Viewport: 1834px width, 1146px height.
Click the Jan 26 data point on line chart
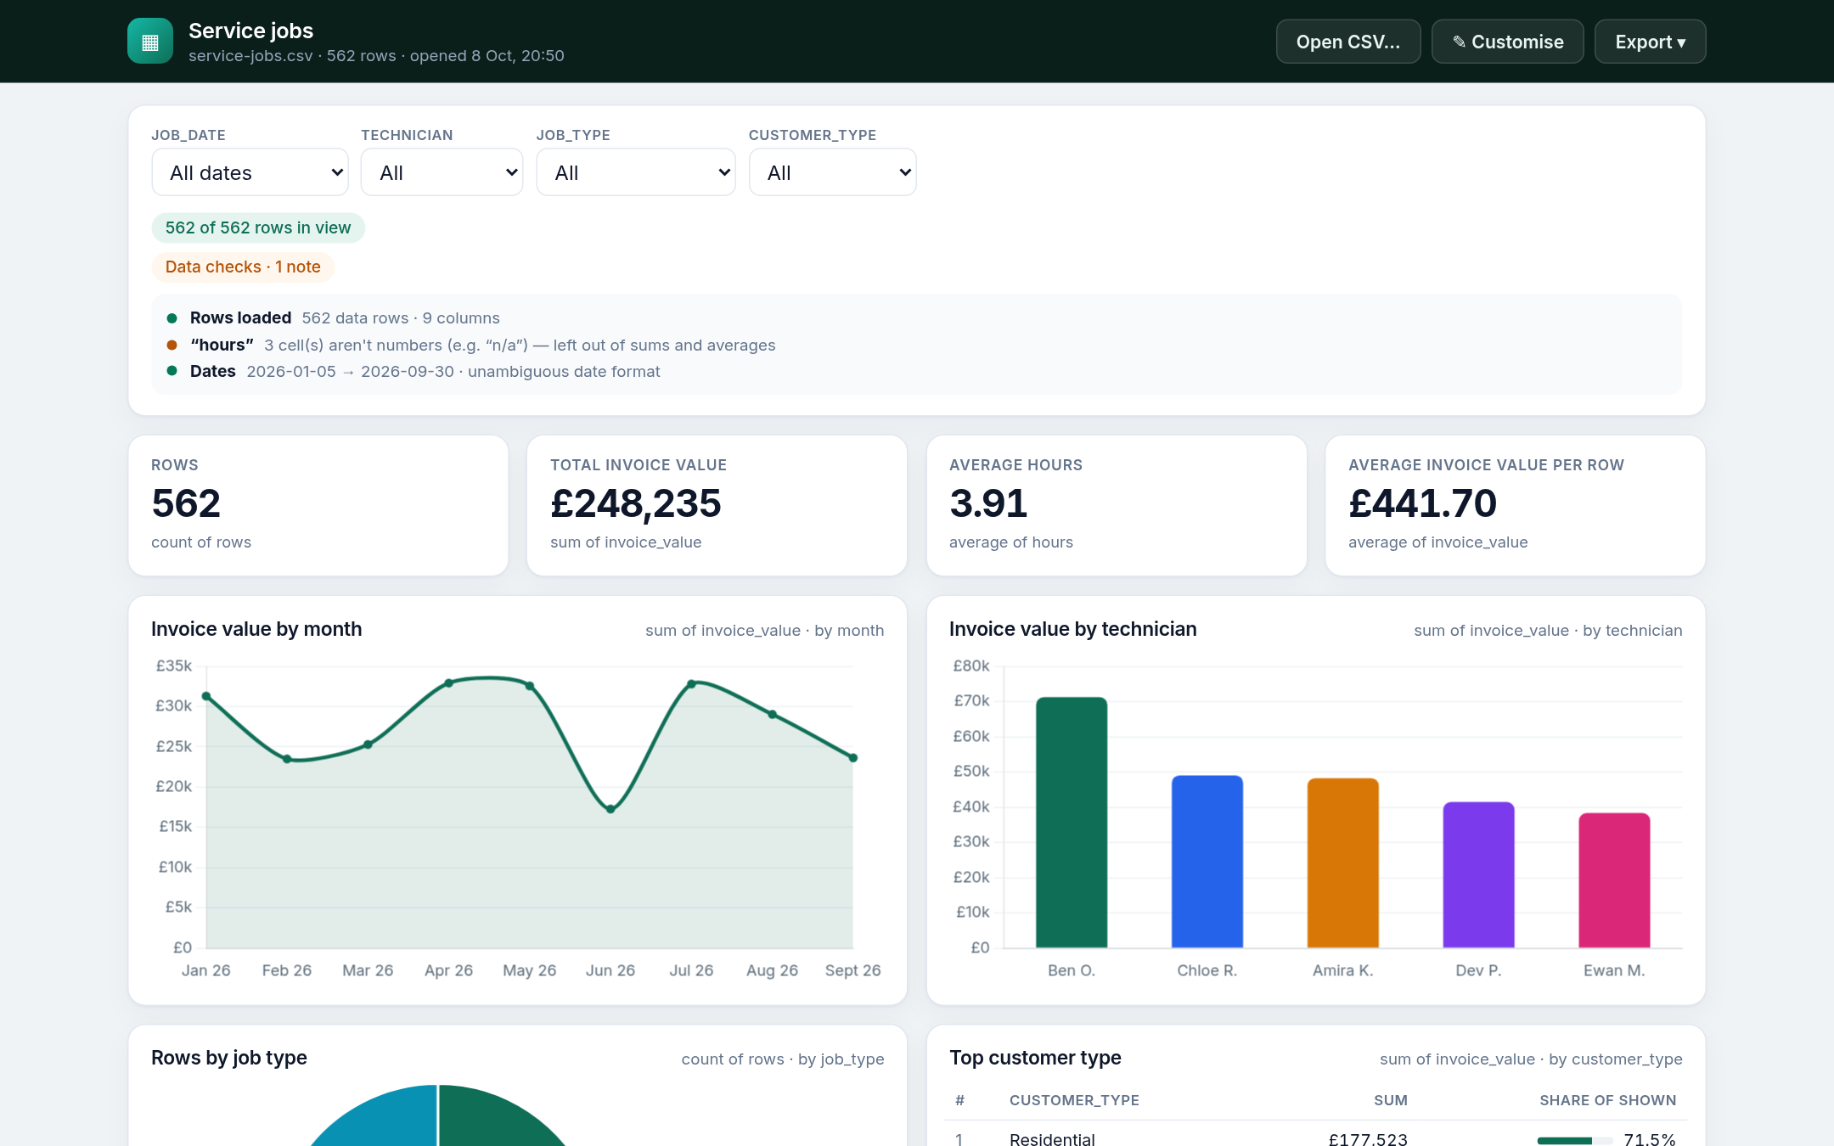206,696
